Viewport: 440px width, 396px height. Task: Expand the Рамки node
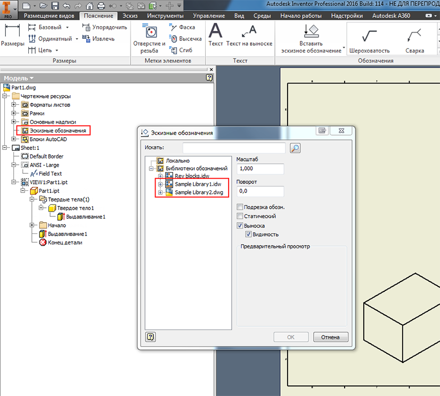click(x=13, y=113)
